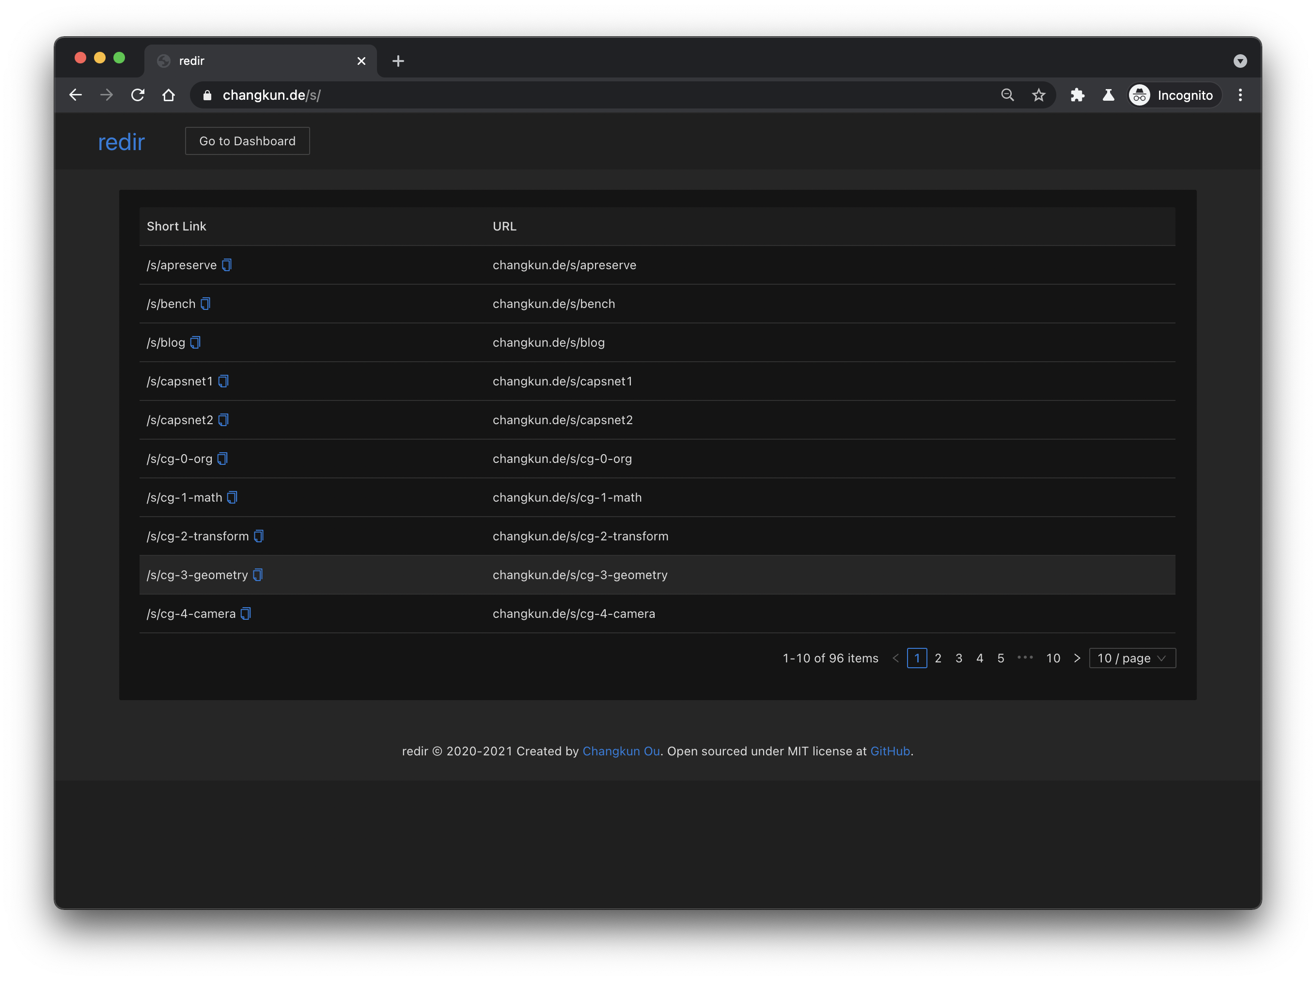The image size is (1316, 981).
Task: Go to next page arrow in pagination
Action: pyautogui.click(x=1077, y=658)
